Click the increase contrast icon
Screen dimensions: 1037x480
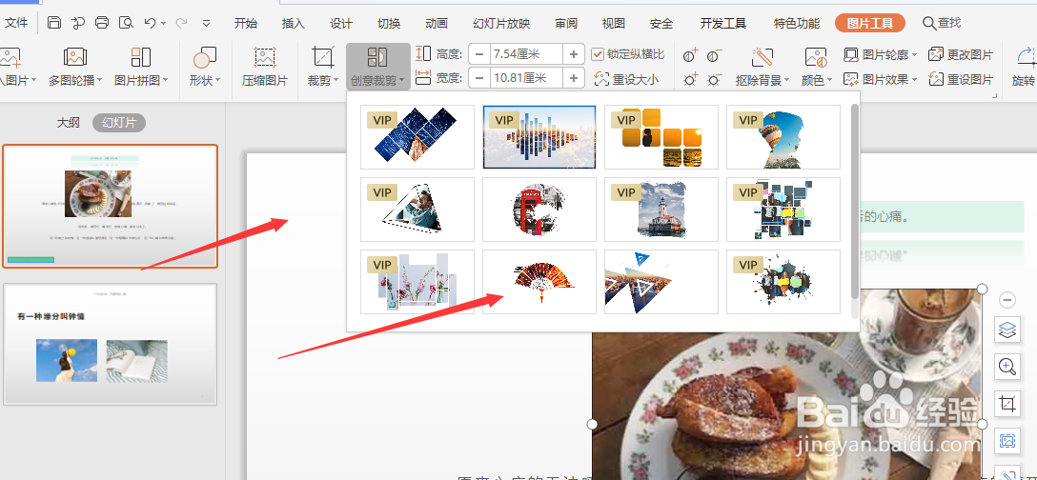[691, 55]
